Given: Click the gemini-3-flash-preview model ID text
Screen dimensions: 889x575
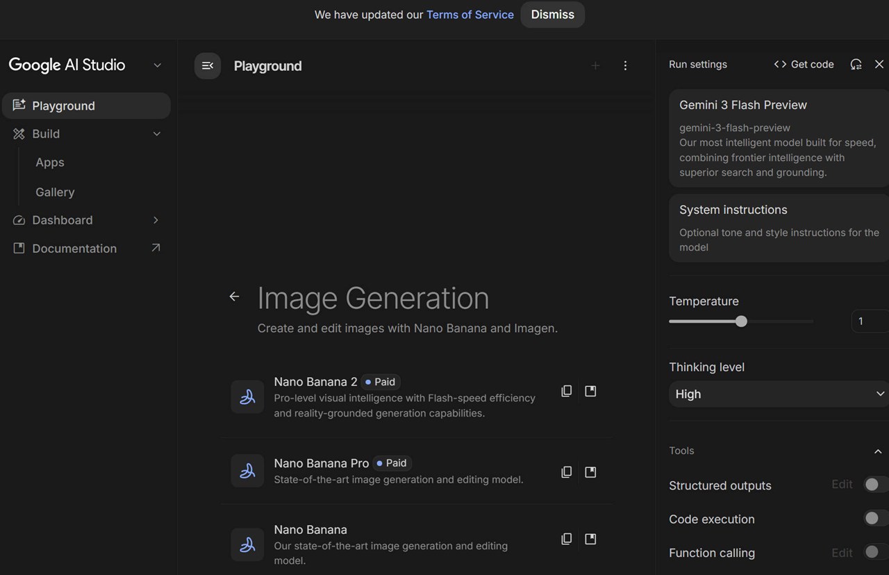Looking at the screenshot, I should coord(735,128).
